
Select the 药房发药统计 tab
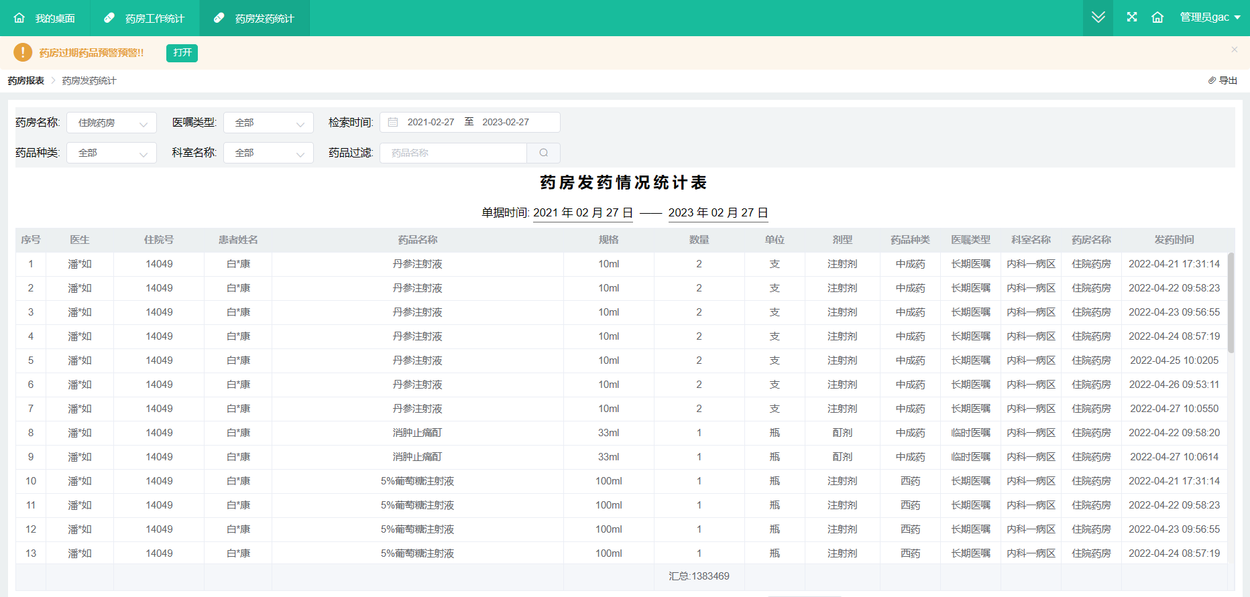[254, 18]
